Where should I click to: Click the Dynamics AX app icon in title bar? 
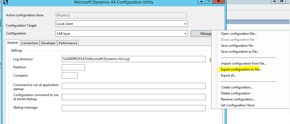6,2
